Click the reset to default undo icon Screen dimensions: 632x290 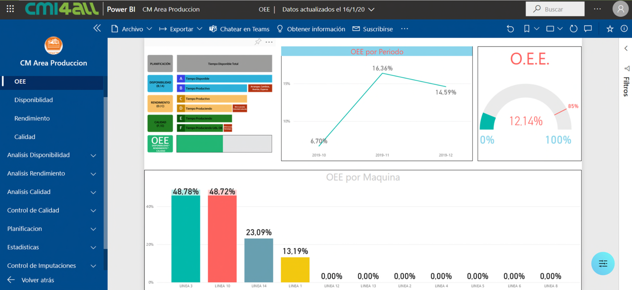(x=510, y=29)
